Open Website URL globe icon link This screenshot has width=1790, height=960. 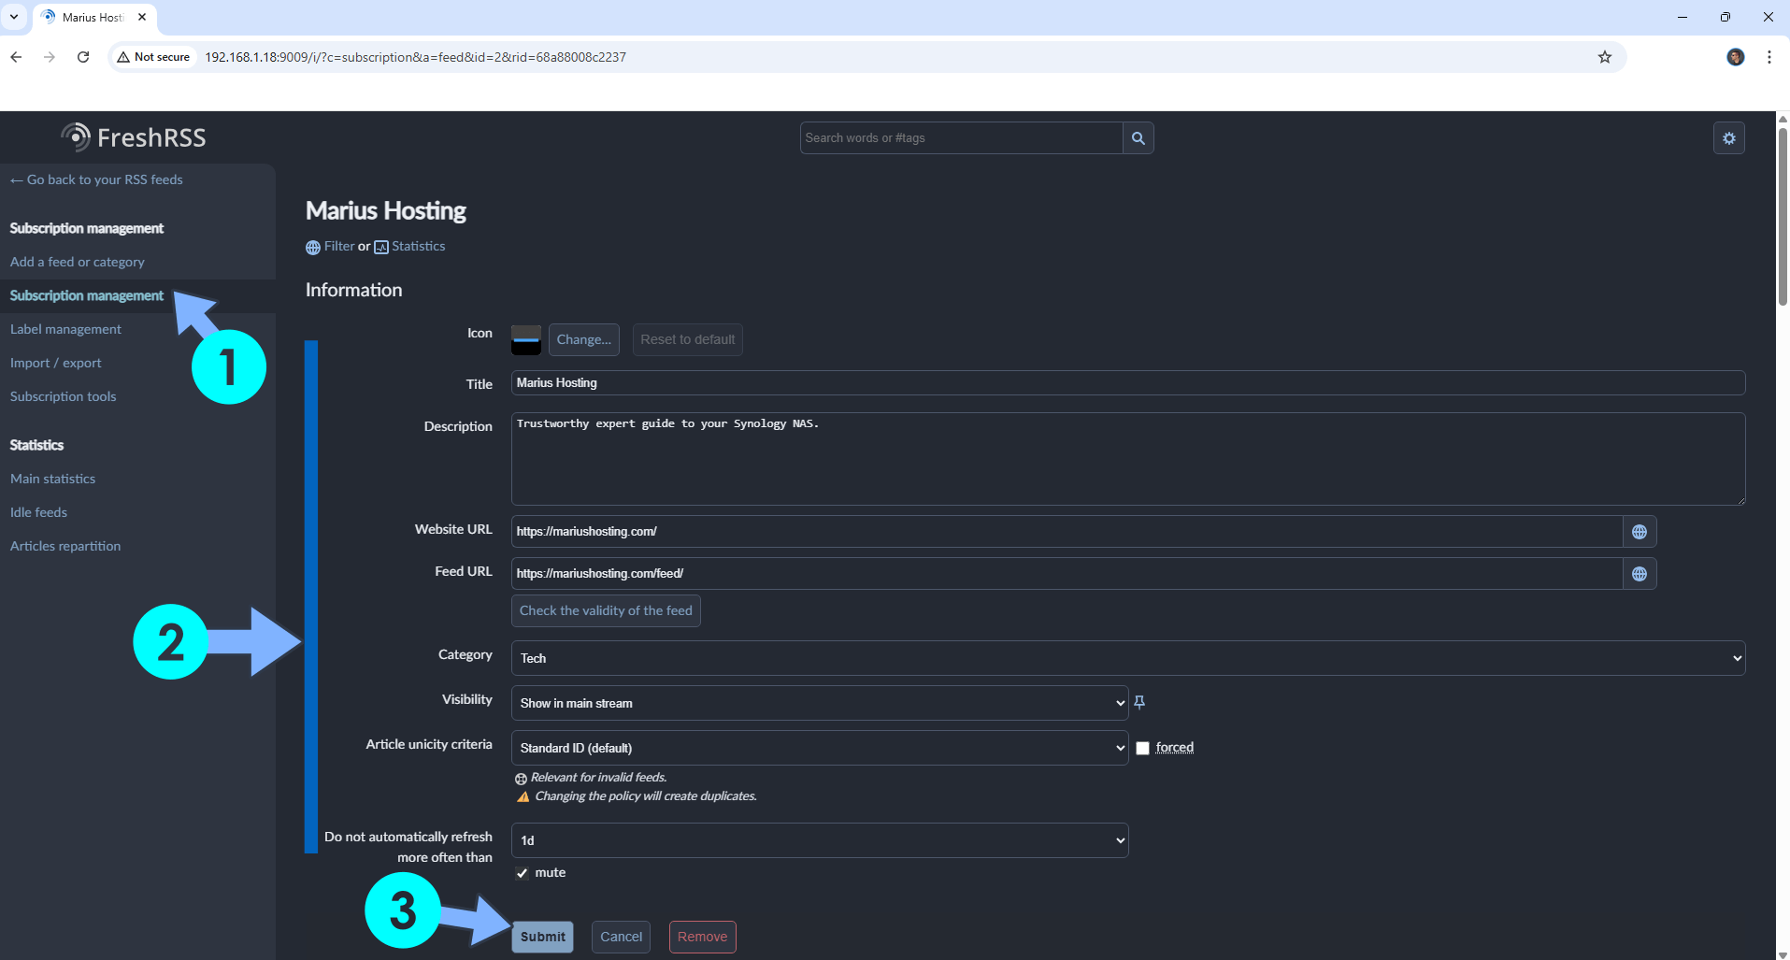point(1639,532)
